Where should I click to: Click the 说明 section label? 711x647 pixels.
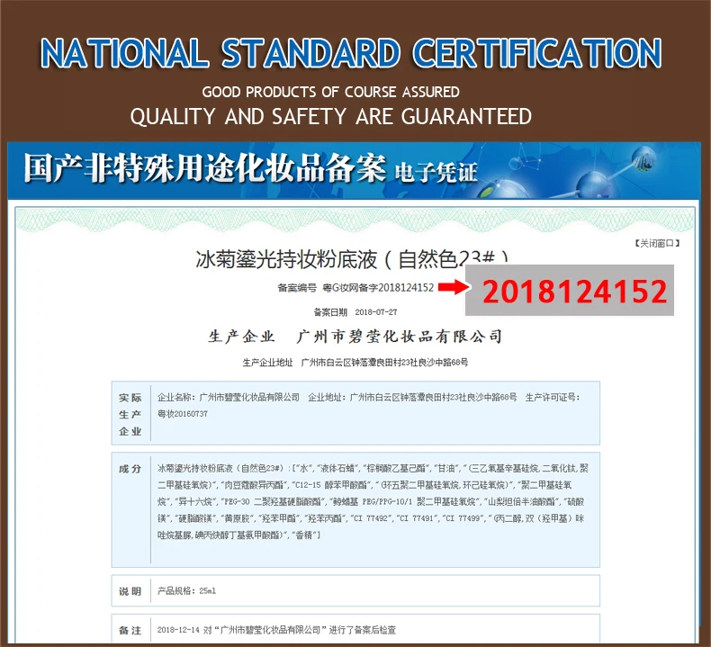[x=130, y=591]
